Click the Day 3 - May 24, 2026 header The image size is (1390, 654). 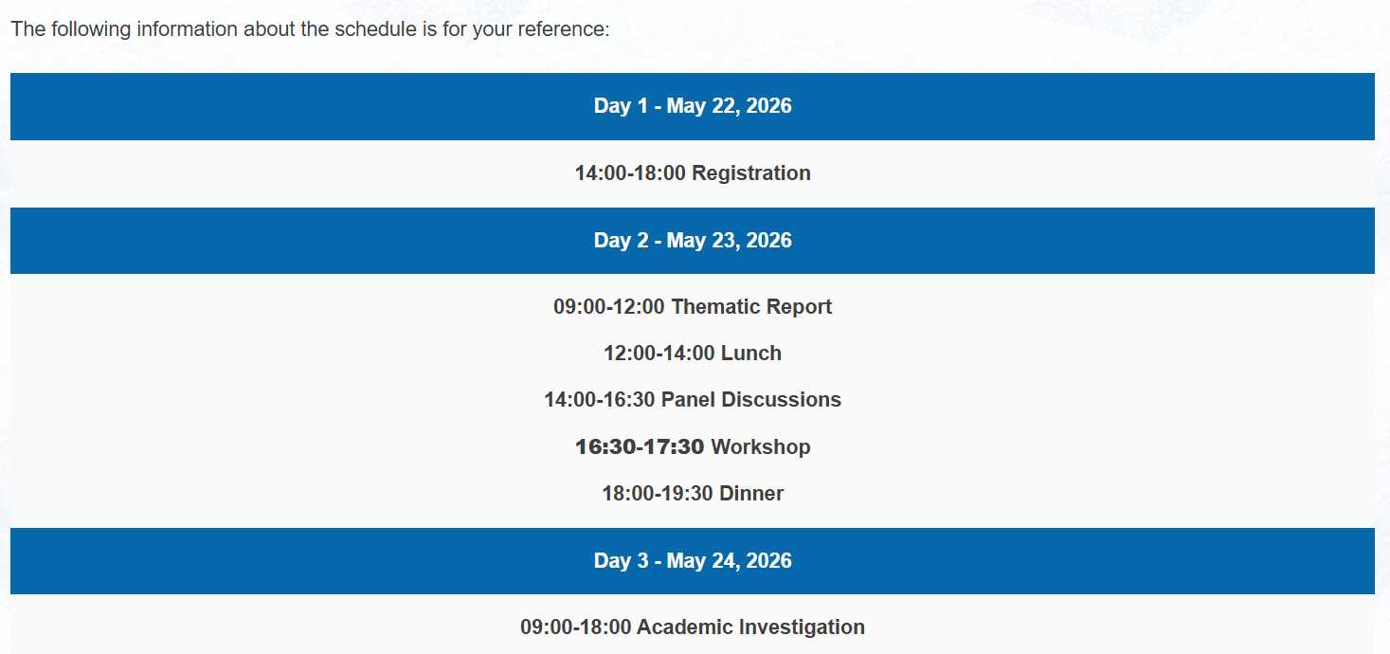click(x=693, y=561)
